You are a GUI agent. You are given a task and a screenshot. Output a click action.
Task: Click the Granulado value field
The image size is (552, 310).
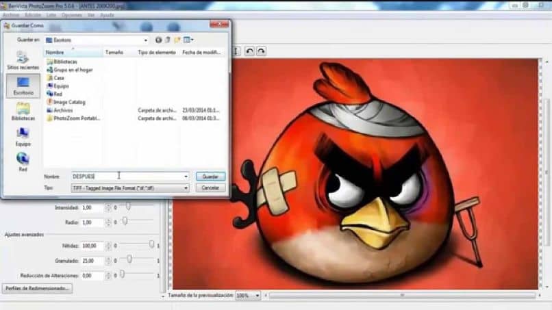pos(92,261)
